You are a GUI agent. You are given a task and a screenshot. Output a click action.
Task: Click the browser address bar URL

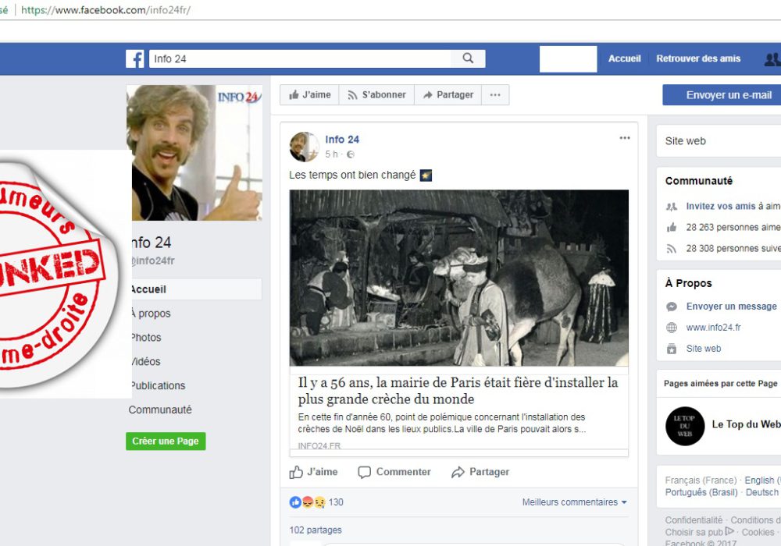(x=105, y=10)
